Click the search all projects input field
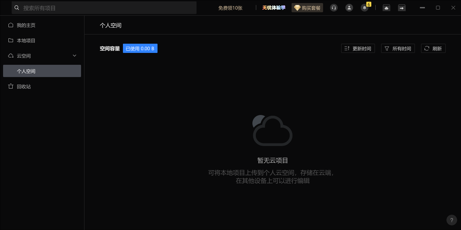The width and height of the screenshot is (461, 230). coord(104,8)
